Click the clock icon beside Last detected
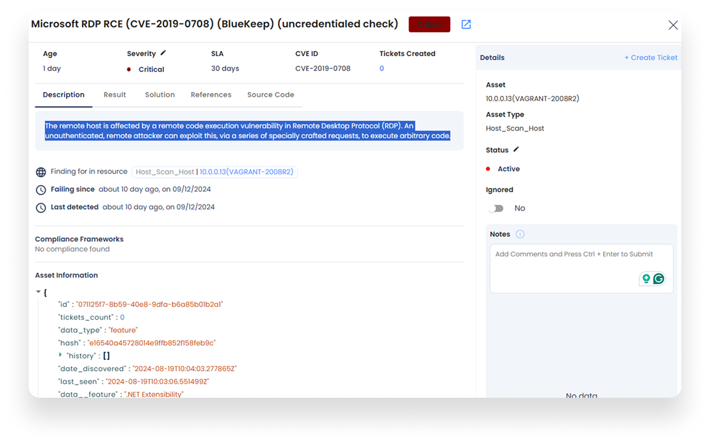 40,208
